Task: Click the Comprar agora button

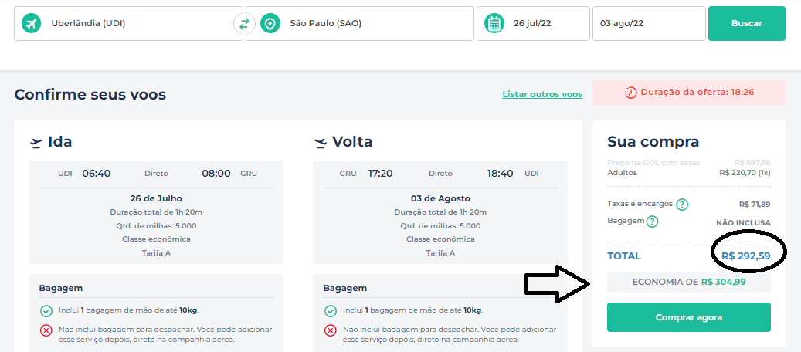Action: (x=689, y=317)
